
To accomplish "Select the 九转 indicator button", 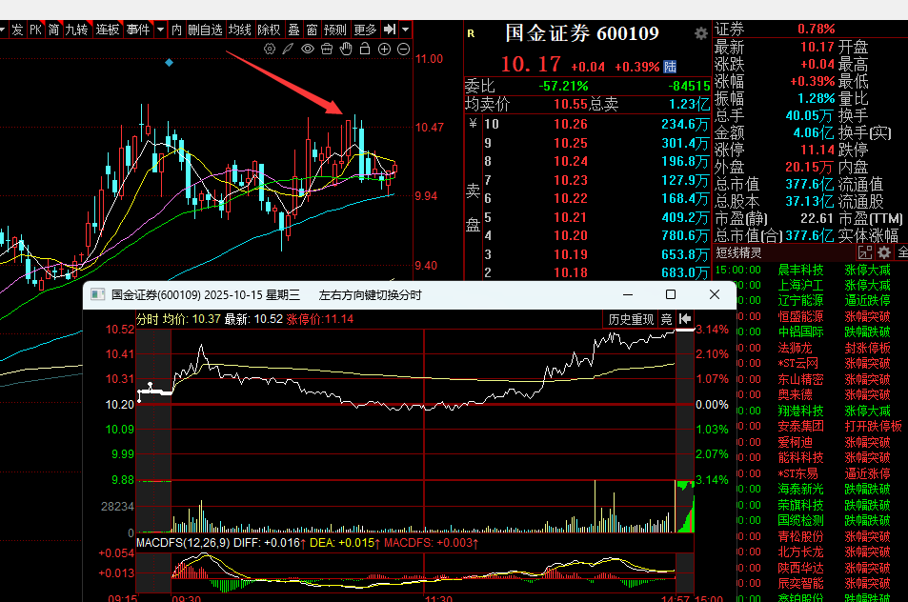I will (76, 30).
